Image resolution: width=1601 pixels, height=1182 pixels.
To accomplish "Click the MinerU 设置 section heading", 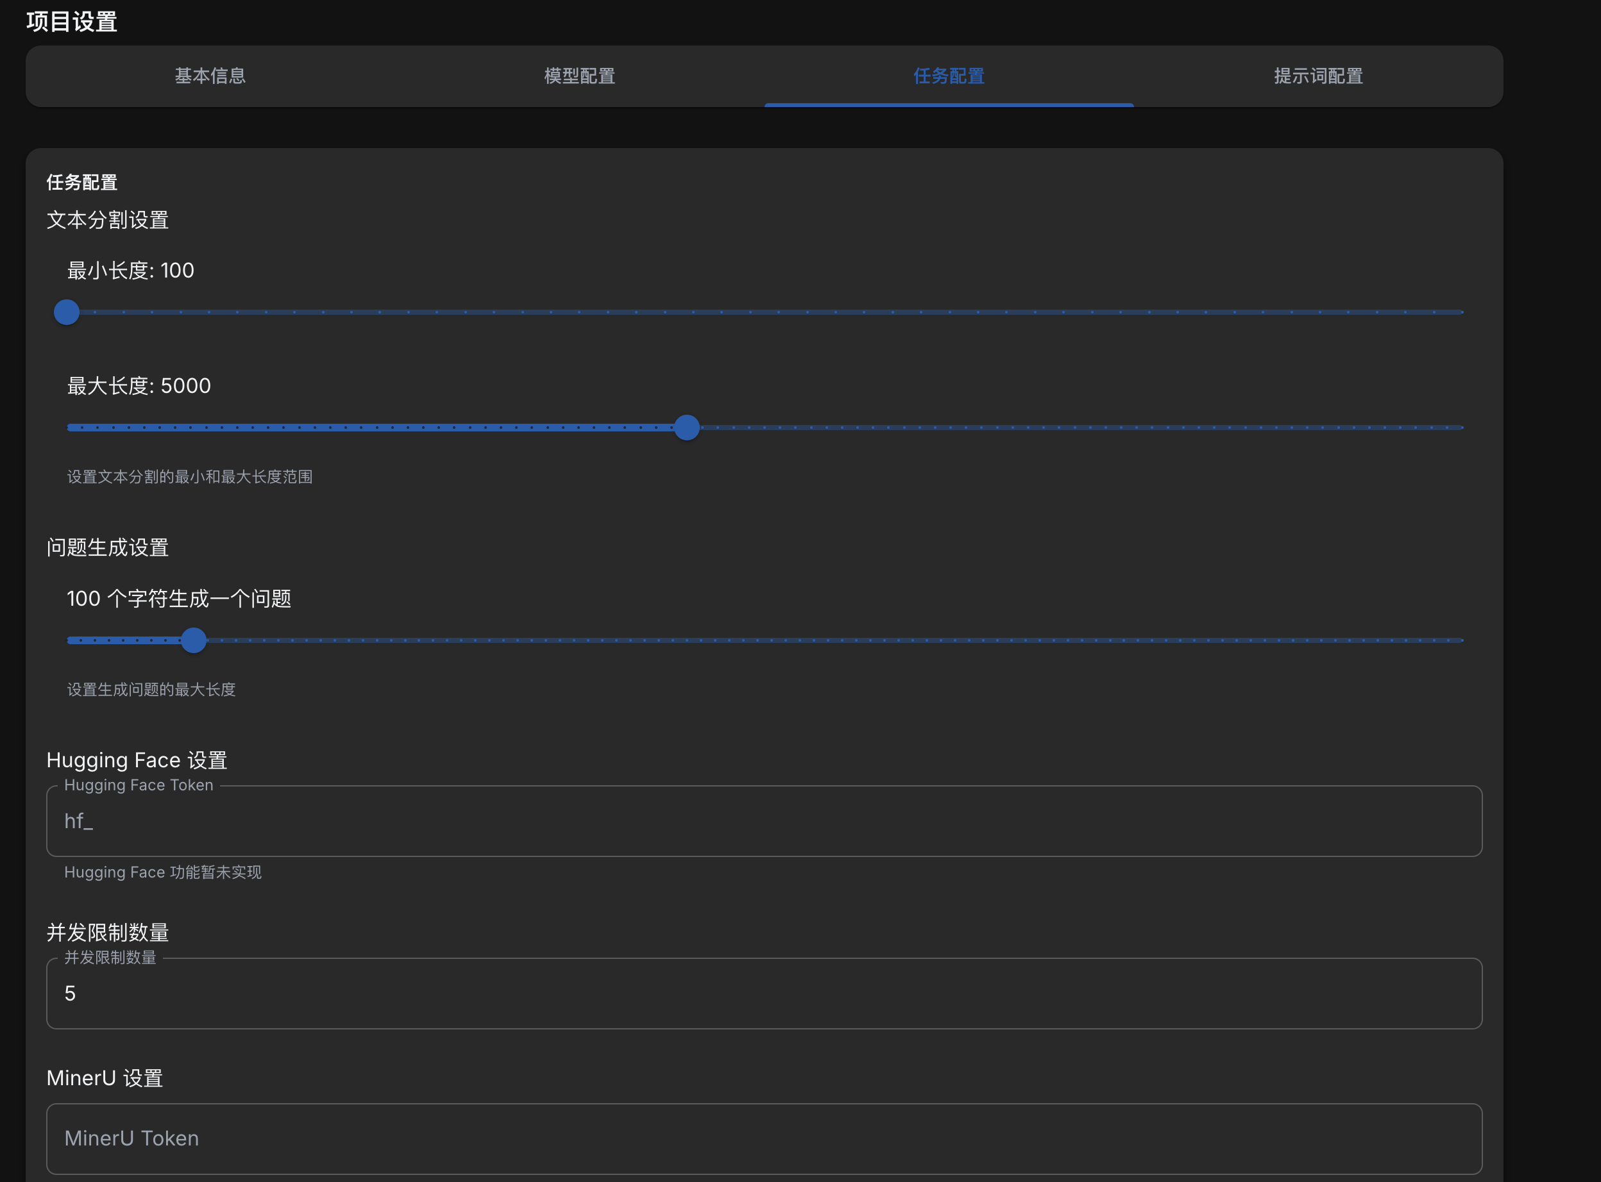I will tap(105, 1078).
